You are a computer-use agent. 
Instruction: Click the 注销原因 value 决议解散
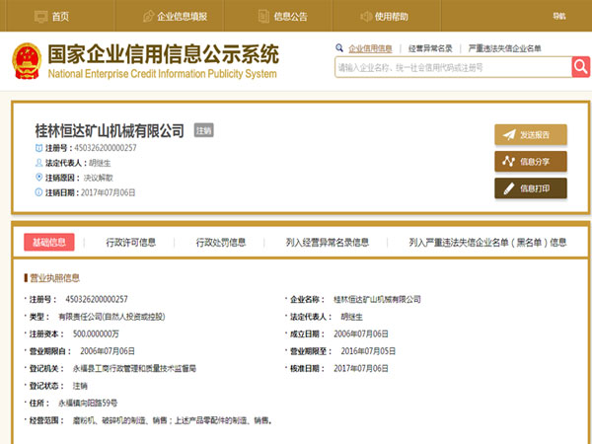pyautogui.click(x=98, y=178)
